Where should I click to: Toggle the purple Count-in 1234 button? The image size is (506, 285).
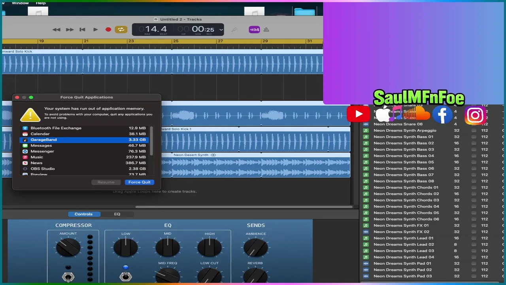tap(254, 30)
